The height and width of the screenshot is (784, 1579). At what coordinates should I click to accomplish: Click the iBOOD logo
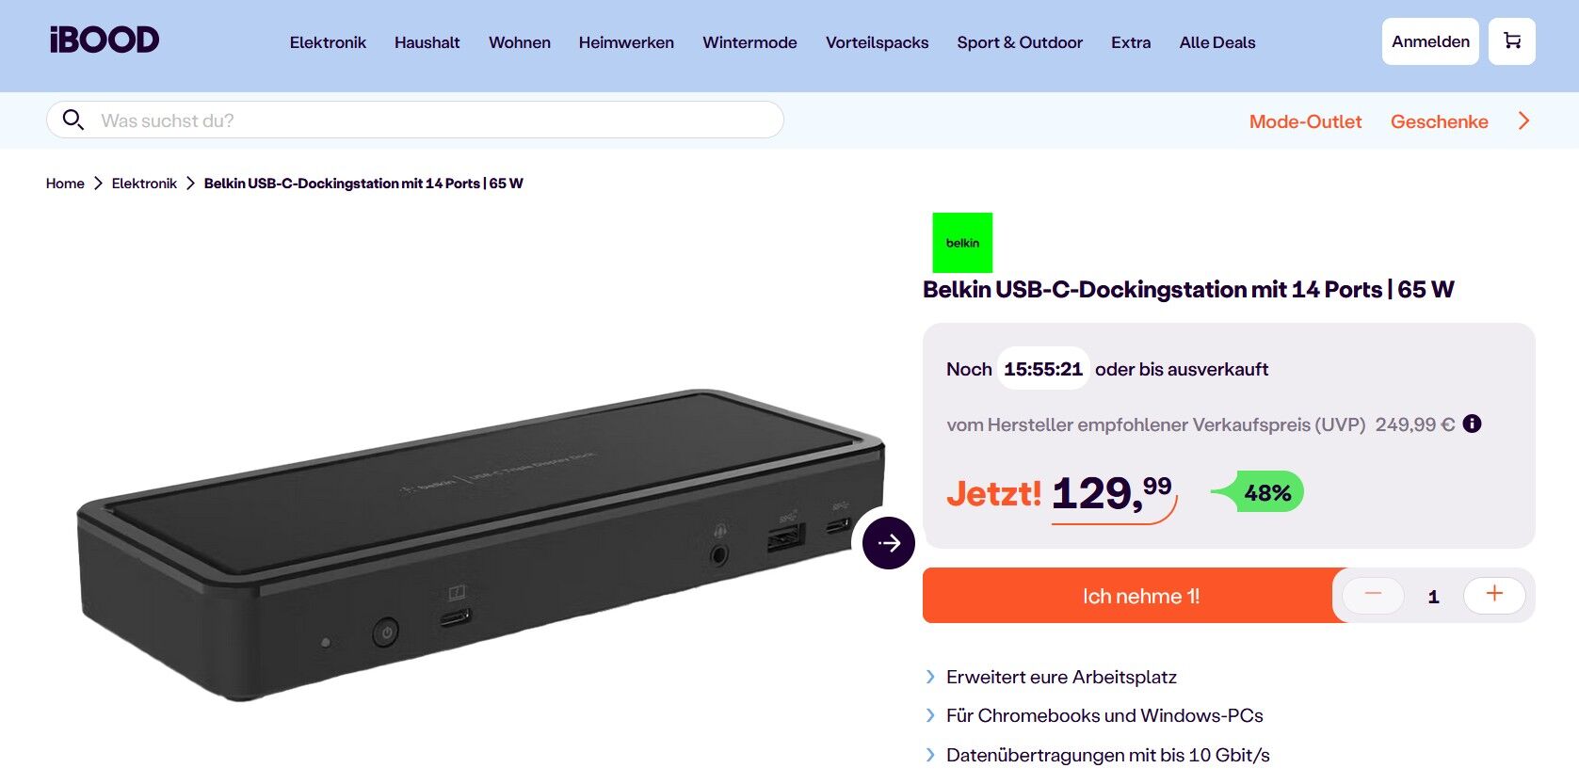(105, 40)
